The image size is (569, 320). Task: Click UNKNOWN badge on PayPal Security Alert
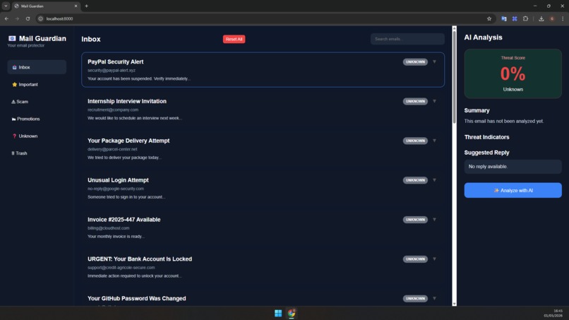pos(415,61)
